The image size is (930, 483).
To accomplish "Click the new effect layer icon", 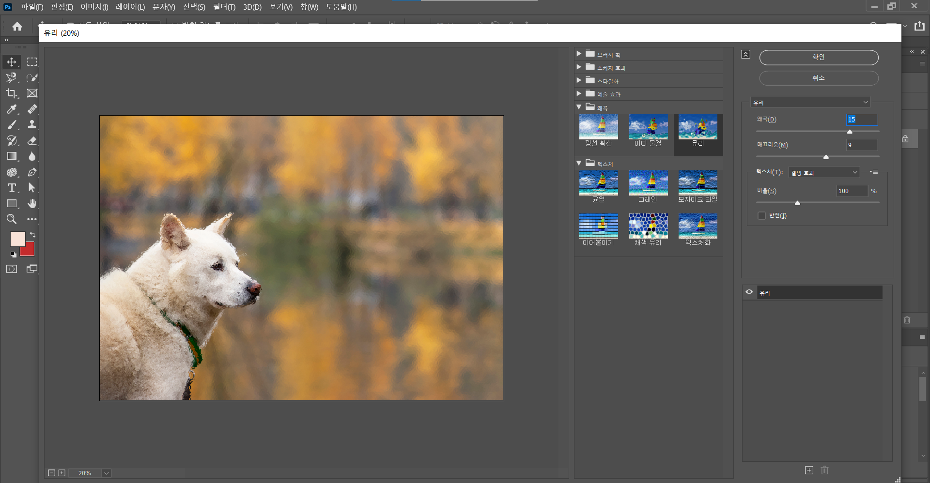I will (809, 470).
